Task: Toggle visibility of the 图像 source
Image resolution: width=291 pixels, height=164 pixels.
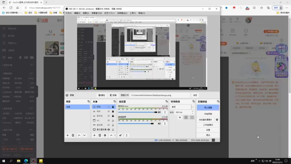Action: point(109,107)
